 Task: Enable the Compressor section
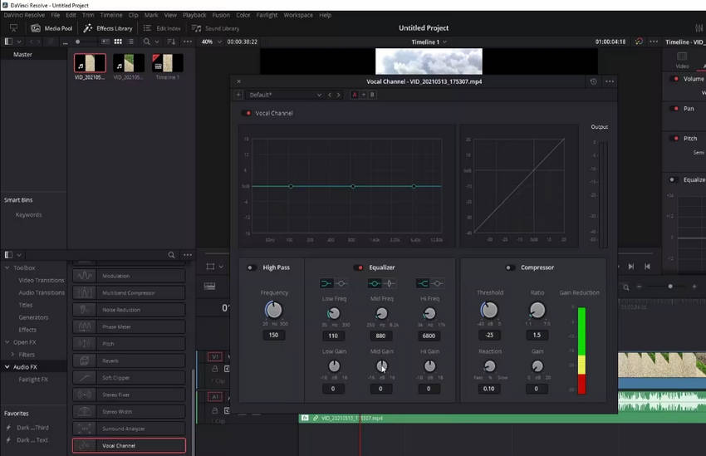(x=510, y=267)
